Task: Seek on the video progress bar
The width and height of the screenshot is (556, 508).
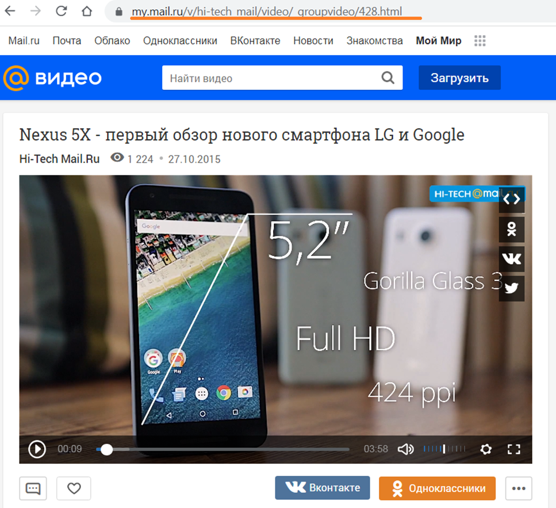Action: (223, 449)
